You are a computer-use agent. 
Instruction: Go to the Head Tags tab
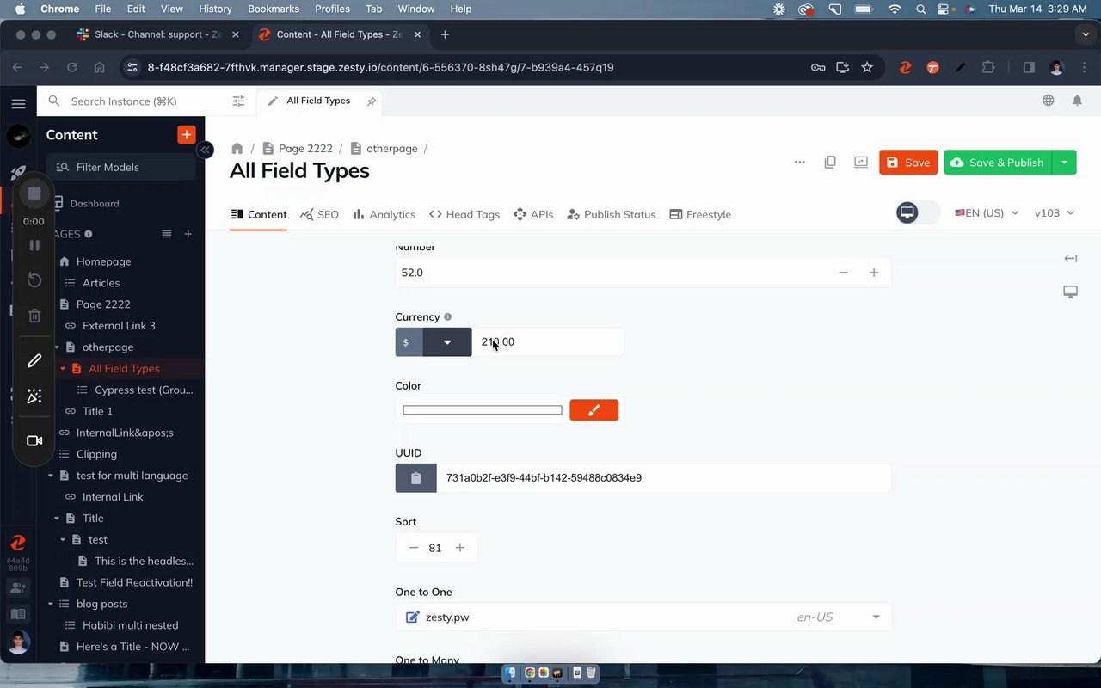point(464,214)
